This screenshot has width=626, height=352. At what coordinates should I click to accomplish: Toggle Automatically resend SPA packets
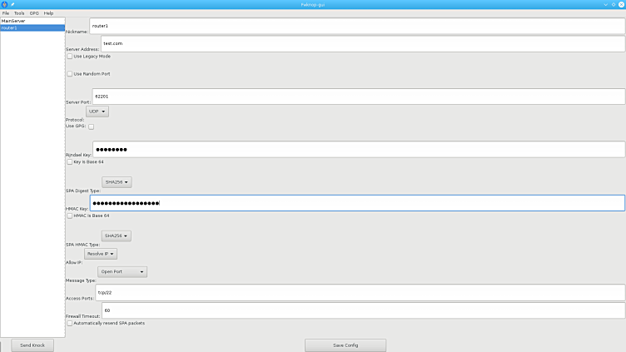(x=70, y=323)
